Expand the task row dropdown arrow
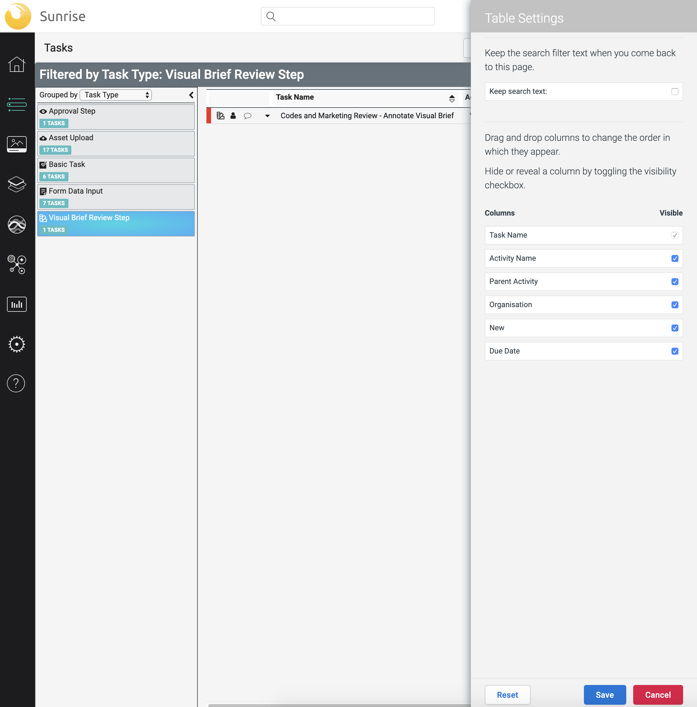This screenshot has width=697, height=707. 267,116
